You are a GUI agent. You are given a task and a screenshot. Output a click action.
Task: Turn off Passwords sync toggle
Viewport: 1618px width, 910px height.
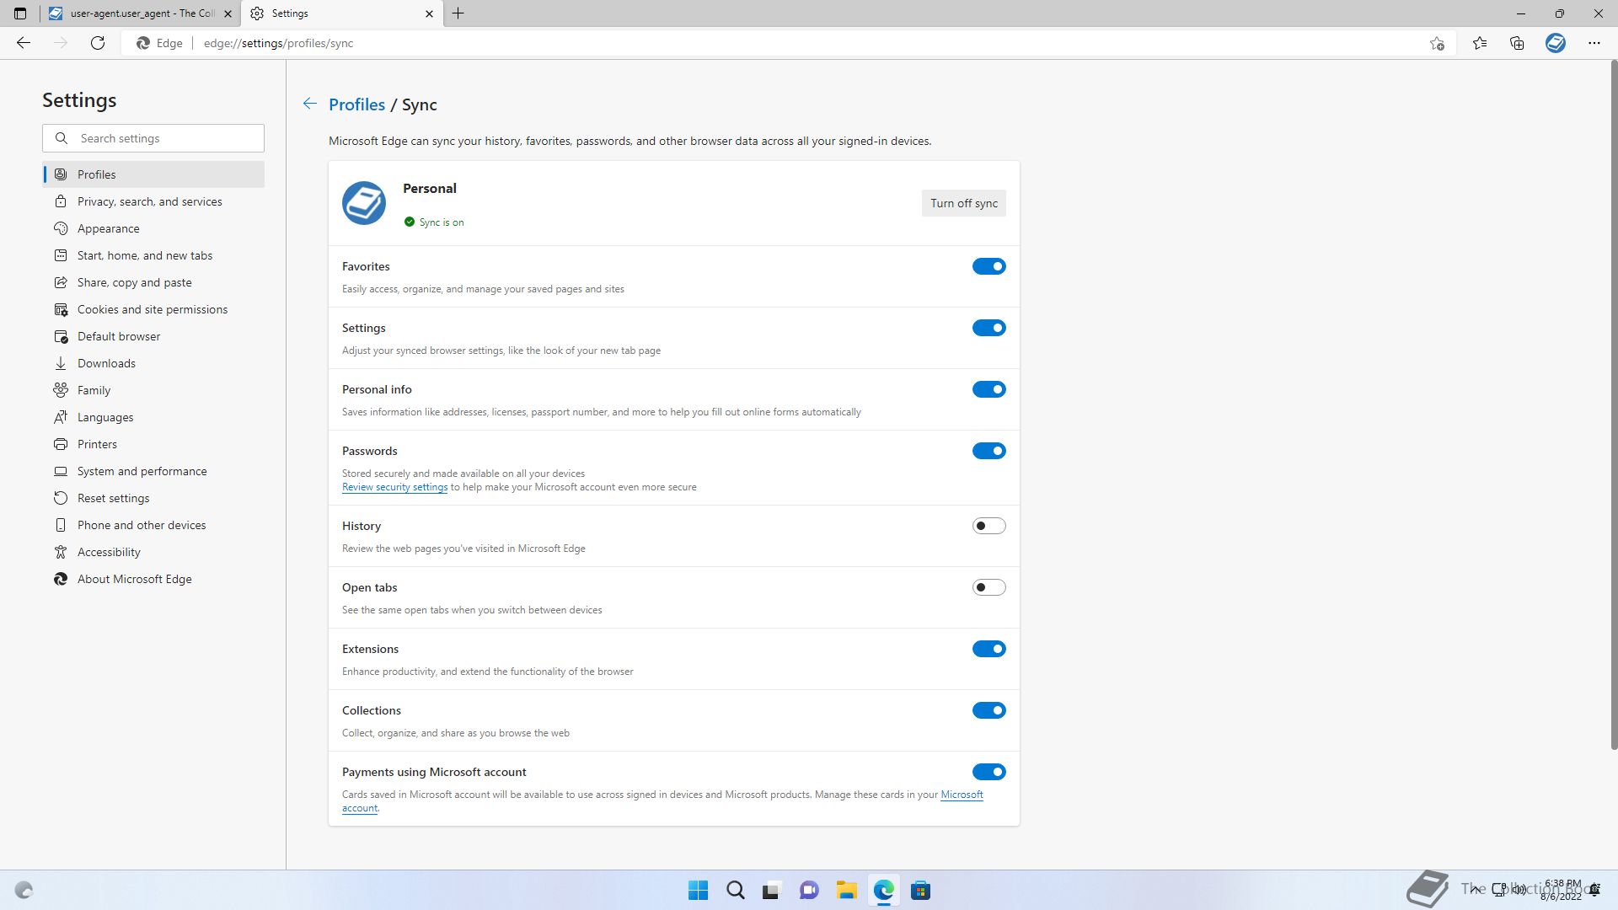point(989,451)
